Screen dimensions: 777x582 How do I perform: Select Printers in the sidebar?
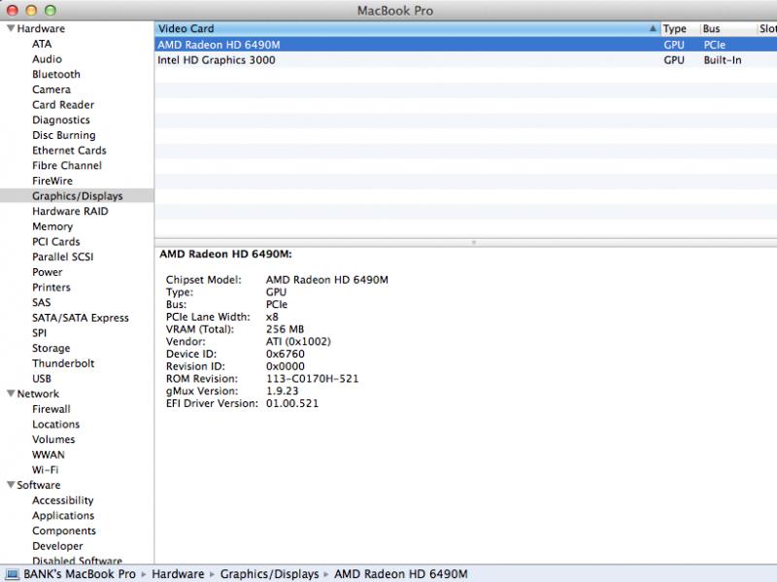[51, 288]
